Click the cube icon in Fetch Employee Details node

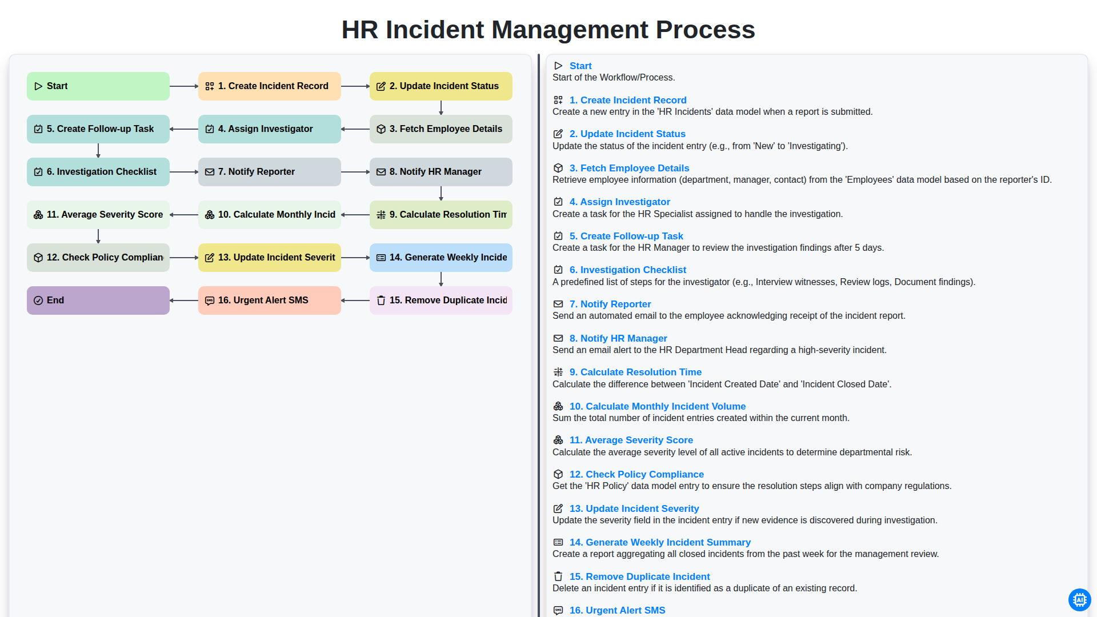(381, 129)
